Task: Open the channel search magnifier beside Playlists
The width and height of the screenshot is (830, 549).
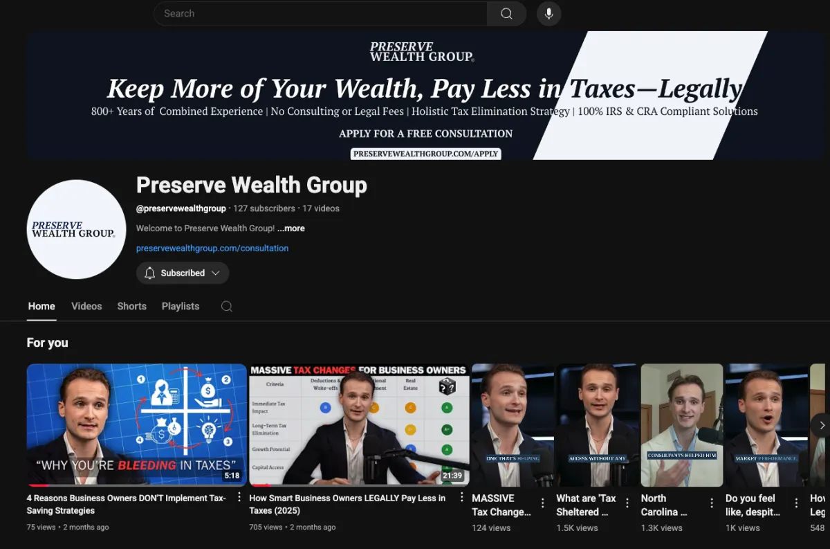Action: click(226, 306)
